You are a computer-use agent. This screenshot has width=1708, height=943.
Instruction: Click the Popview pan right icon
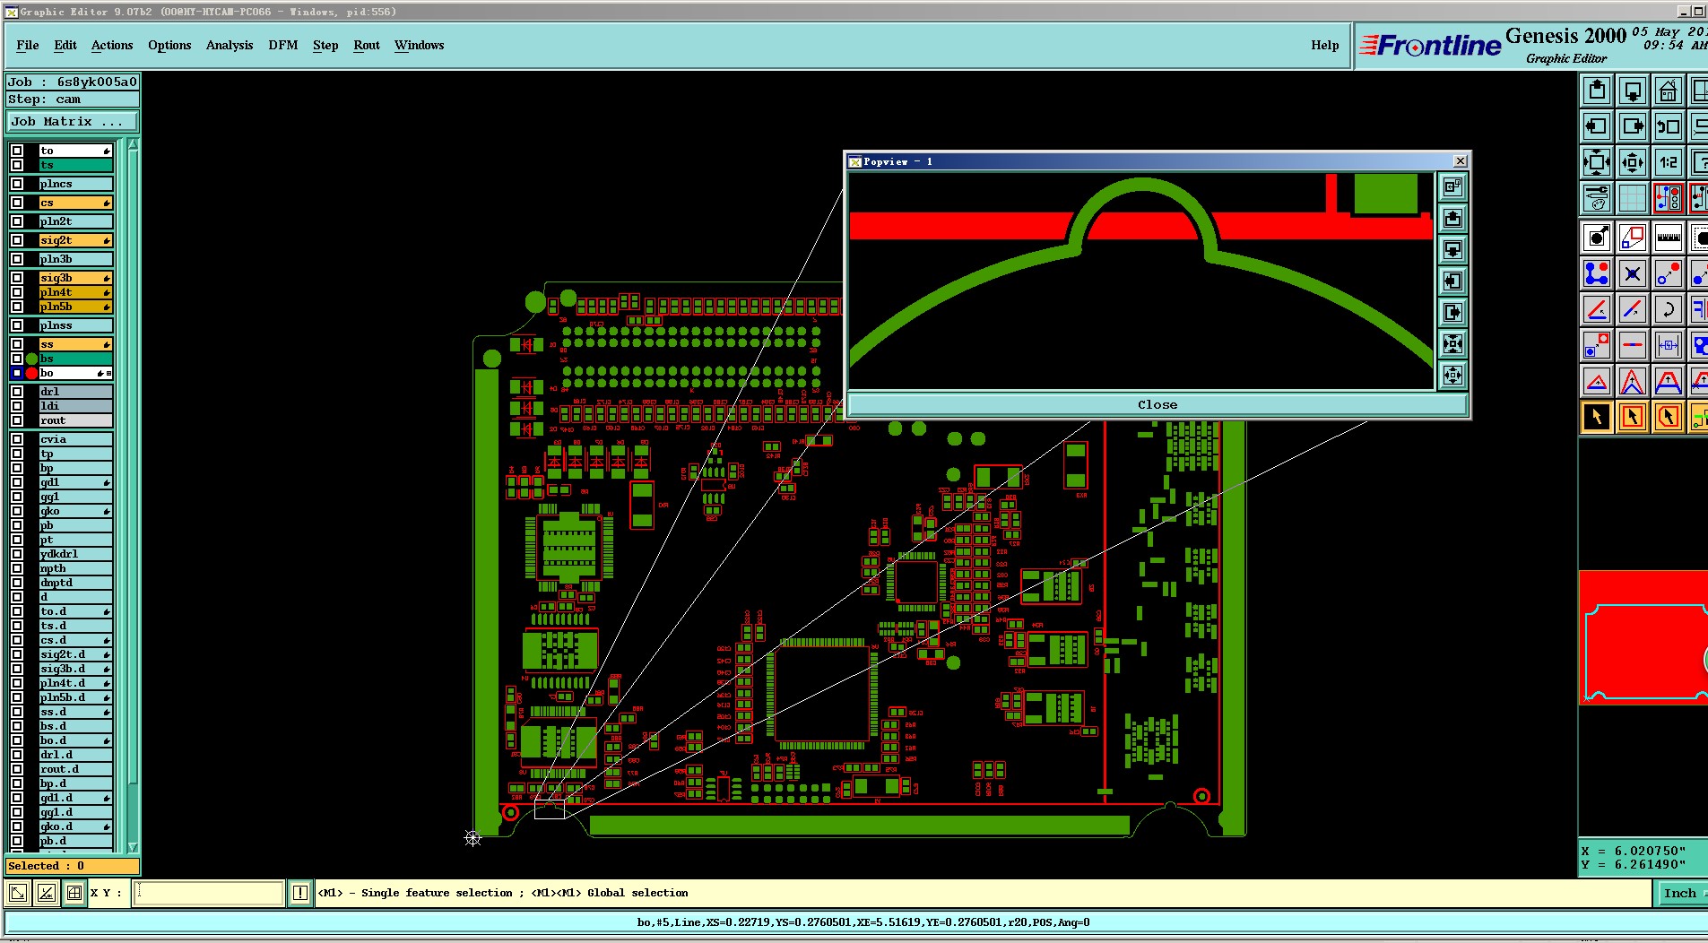click(1452, 313)
